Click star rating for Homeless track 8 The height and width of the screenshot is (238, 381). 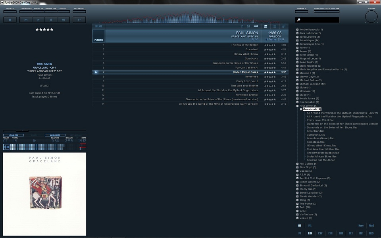[270, 77]
